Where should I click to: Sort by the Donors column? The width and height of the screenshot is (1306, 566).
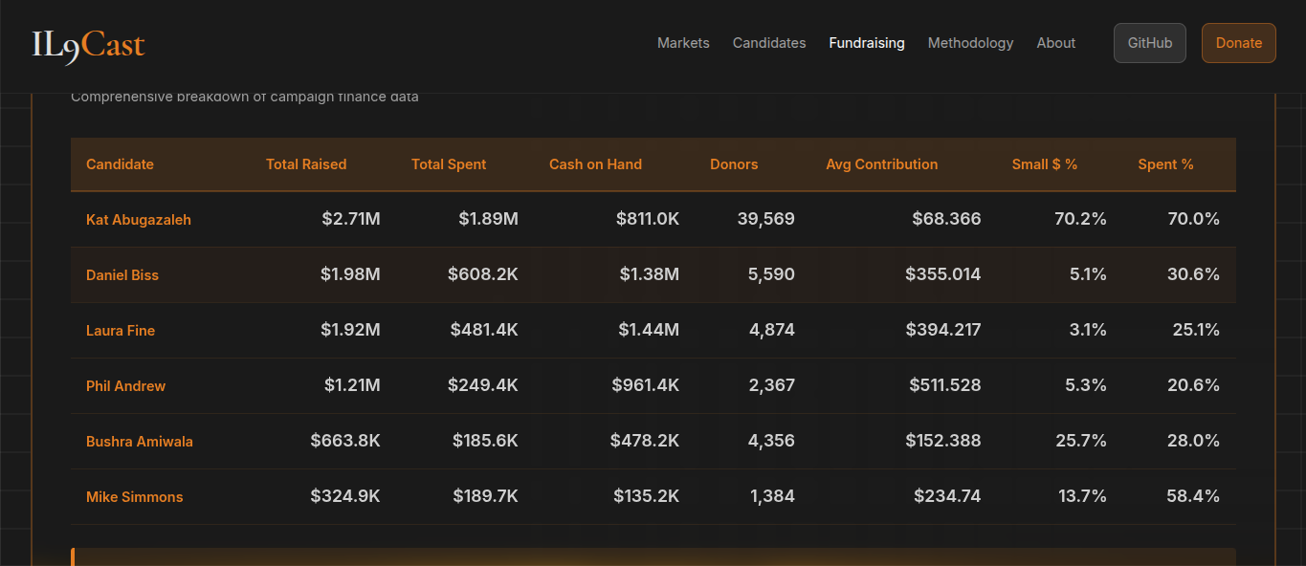click(734, 164)
